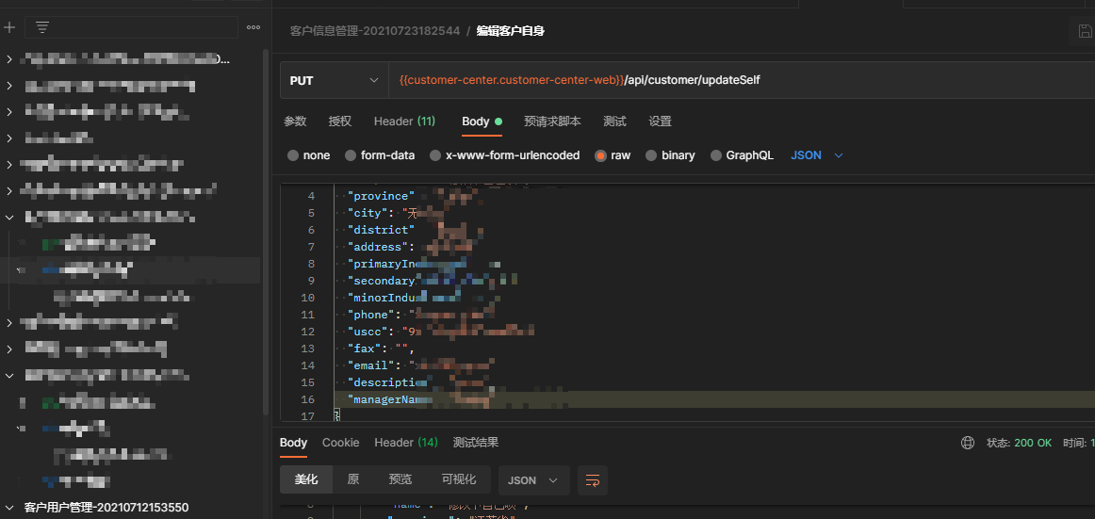This screenshot has width=1095, height=519.
Task: Click the "city" key on line 5
Action: 368,213
